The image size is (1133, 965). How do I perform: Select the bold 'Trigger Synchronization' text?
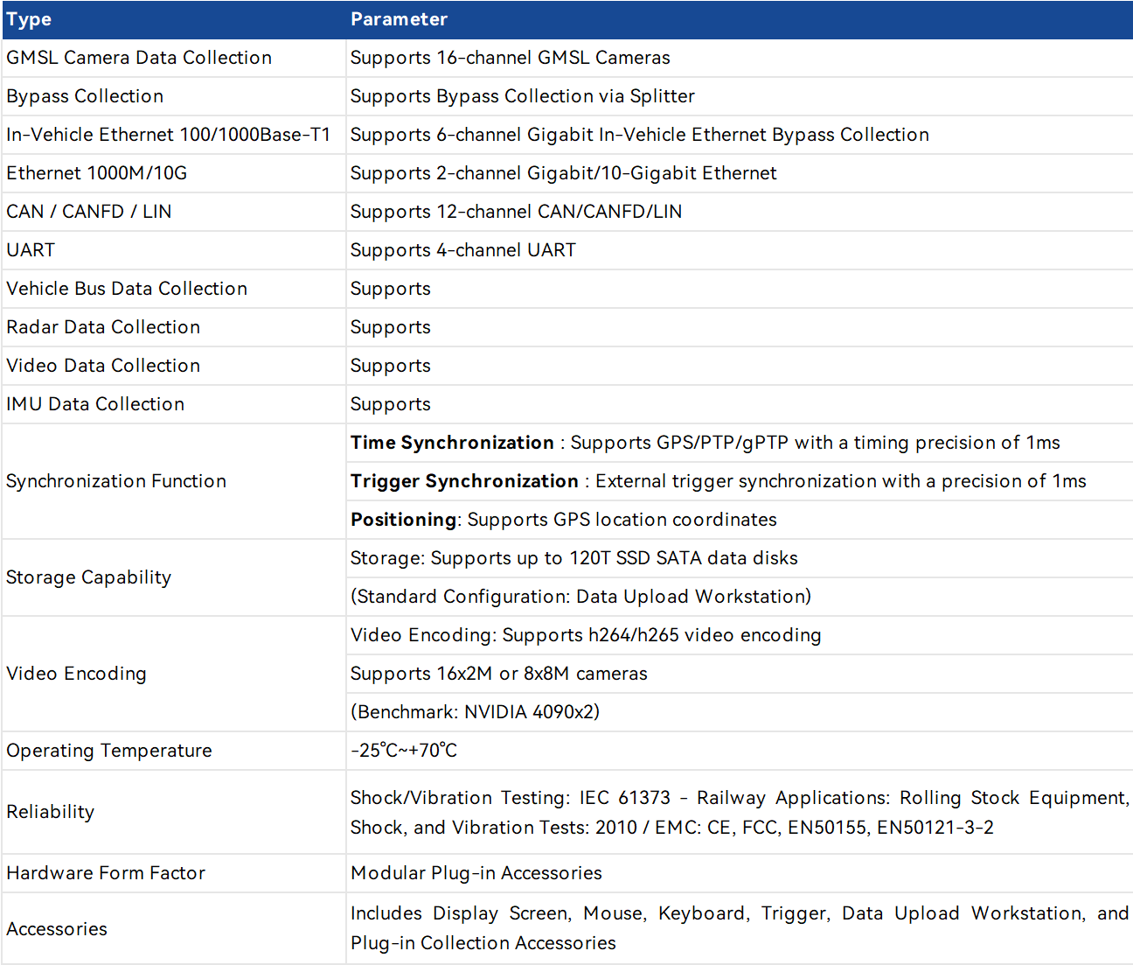[464, 481]
